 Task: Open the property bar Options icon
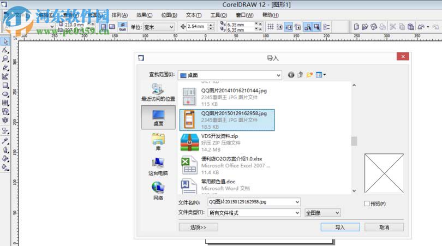click(326, 27)
